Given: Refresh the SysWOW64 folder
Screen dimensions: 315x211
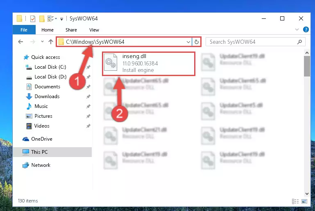Looking at the screenshot, I should [197, 42].
